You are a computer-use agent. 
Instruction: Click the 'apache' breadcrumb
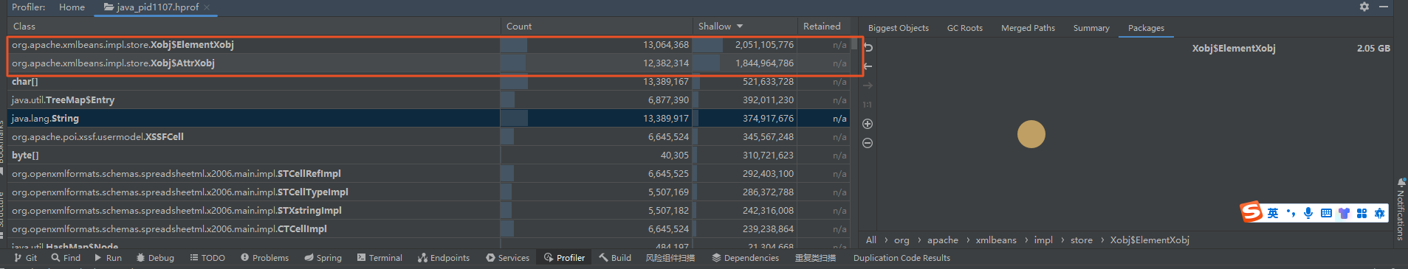943,240
